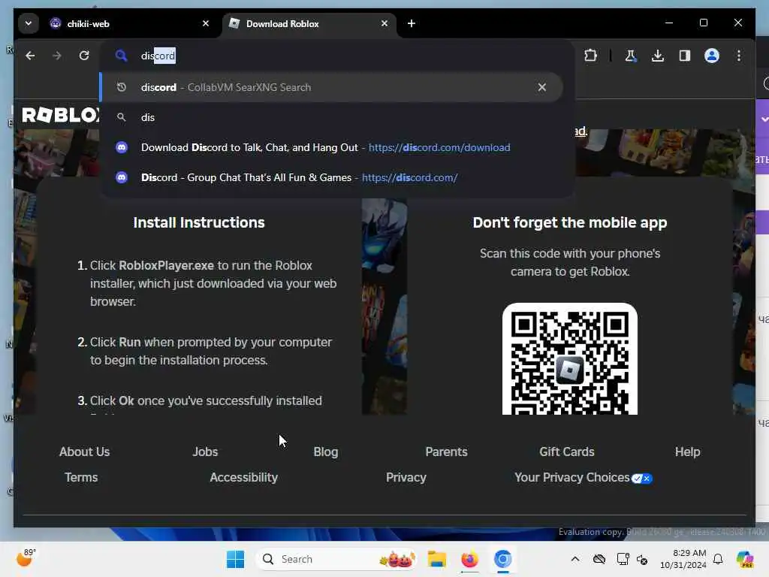Toggle the browser side panel
769x577 pixels.
(685, 56)
